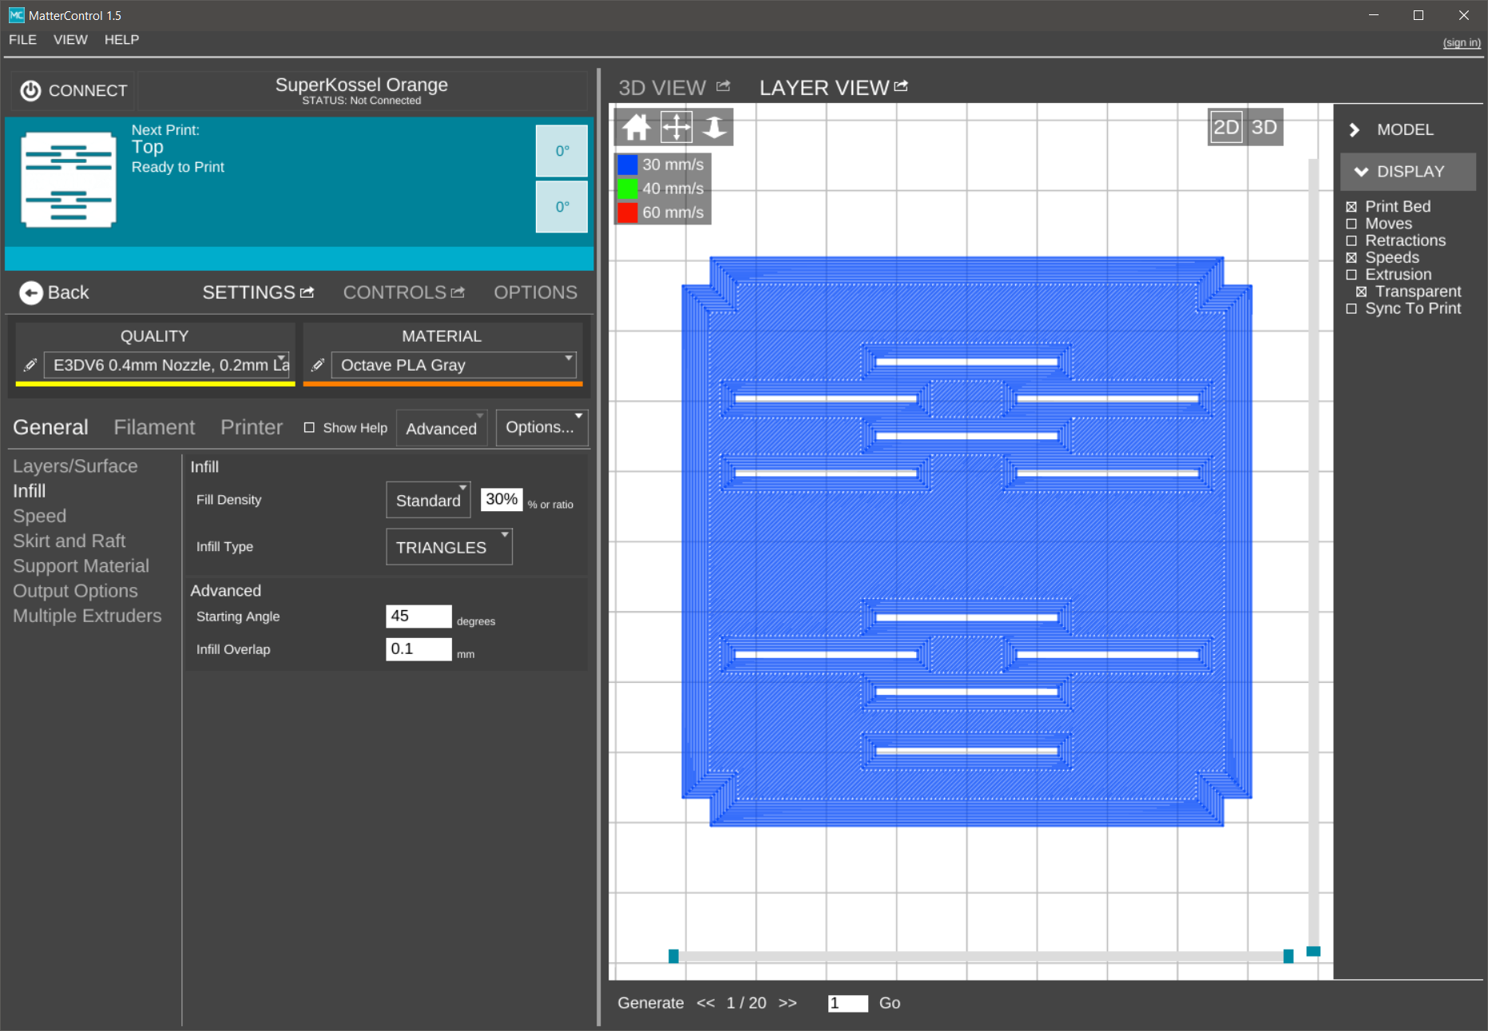Click the home reset view icon
Viewport: 1488px width, 1031px height.
point(637,128)
